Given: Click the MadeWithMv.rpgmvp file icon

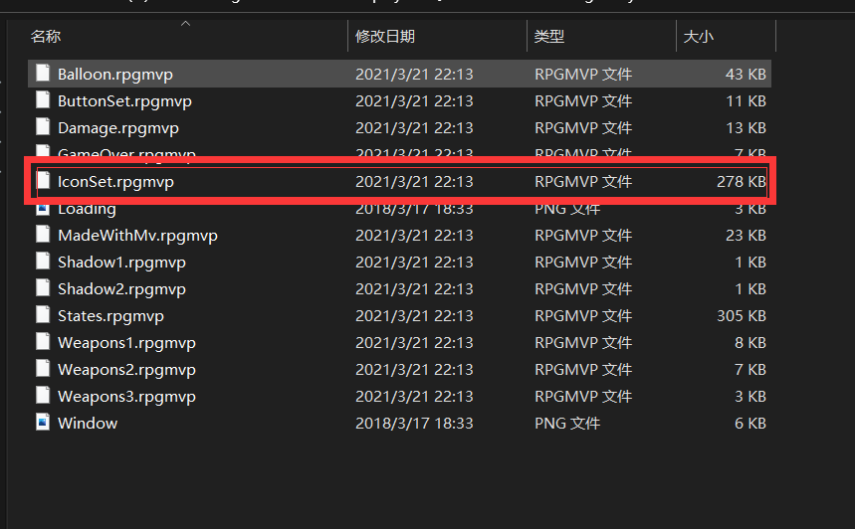Looking at the screenshot, I should [x=43, y=234].
